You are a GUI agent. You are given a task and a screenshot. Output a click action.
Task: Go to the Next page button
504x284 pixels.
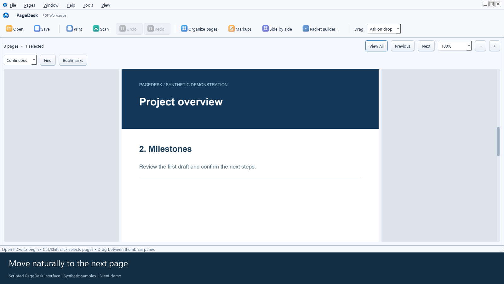pyautogui.click(x=426, y=46)
